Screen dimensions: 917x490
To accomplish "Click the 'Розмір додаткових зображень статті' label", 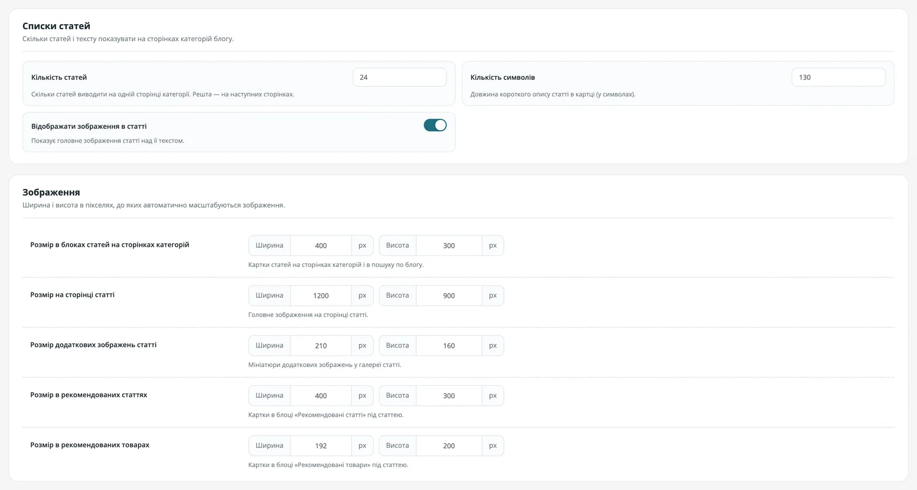I will [93, 345].
